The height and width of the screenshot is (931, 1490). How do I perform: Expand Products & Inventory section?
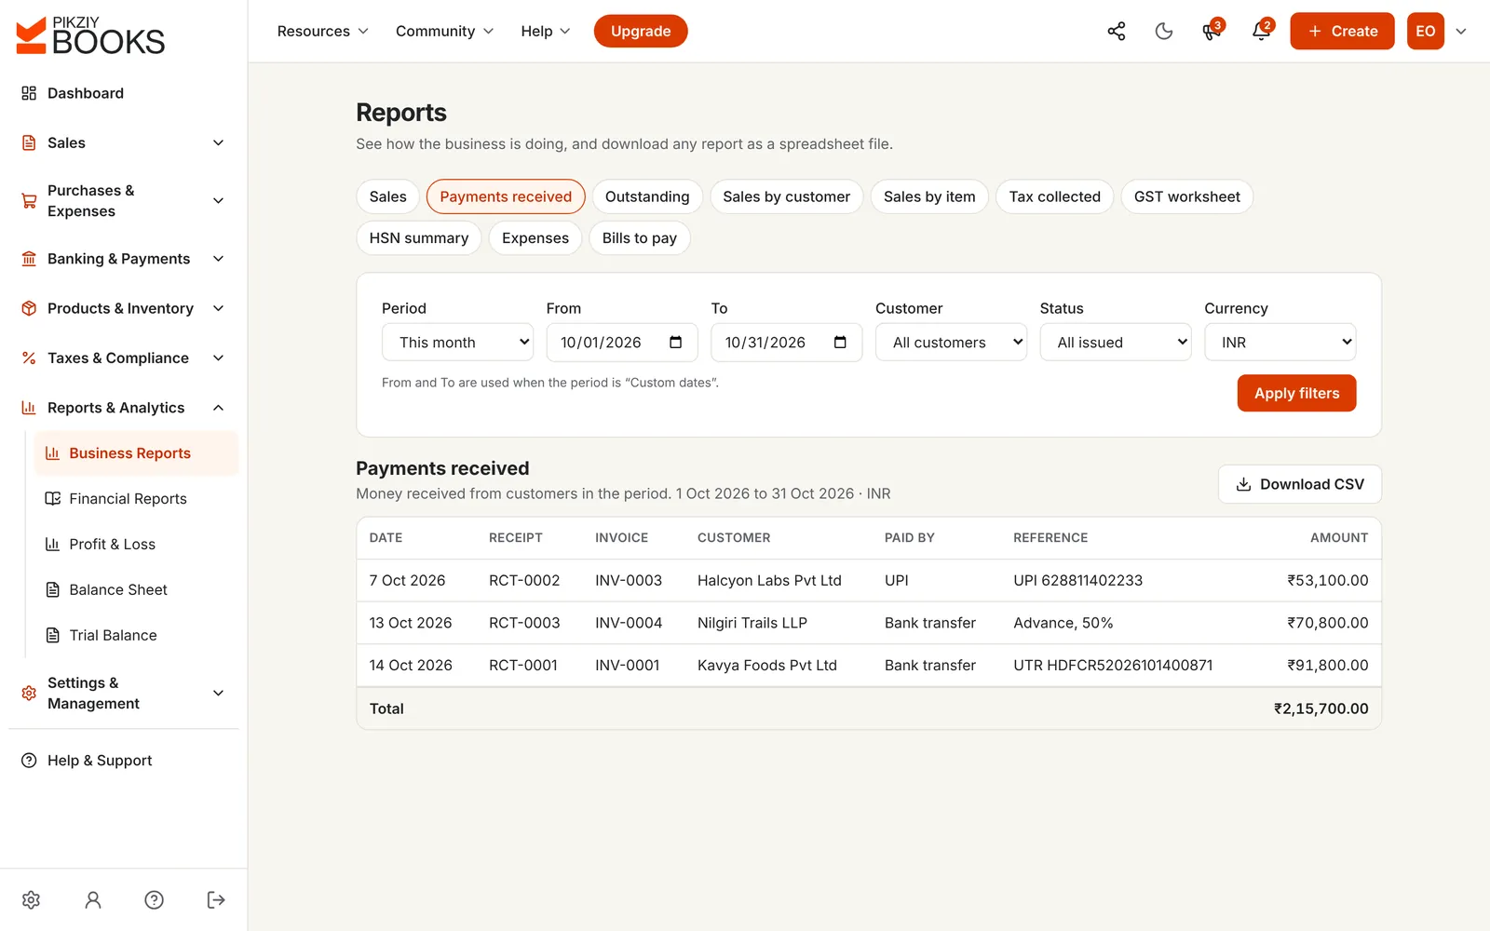(x=124, y=308)
